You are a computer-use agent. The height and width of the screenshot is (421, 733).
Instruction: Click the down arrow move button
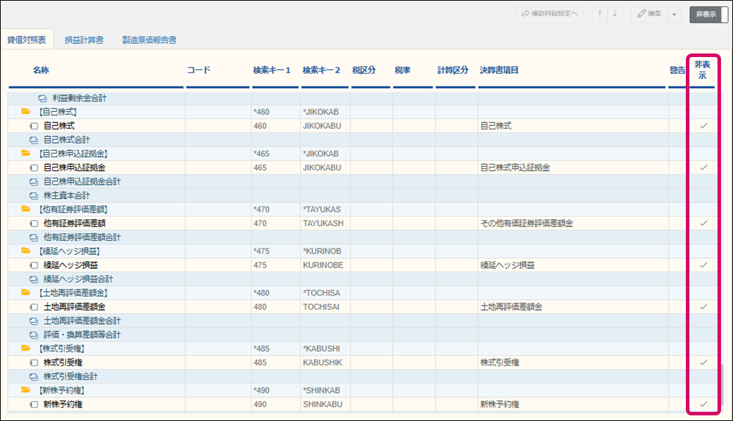(615, 14)
